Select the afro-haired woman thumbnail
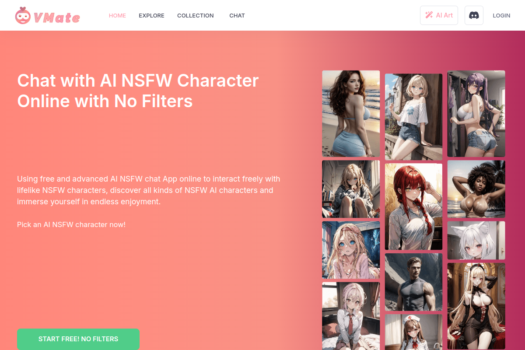The width and height of the screenshot is (525, 350). coord(476,189)
